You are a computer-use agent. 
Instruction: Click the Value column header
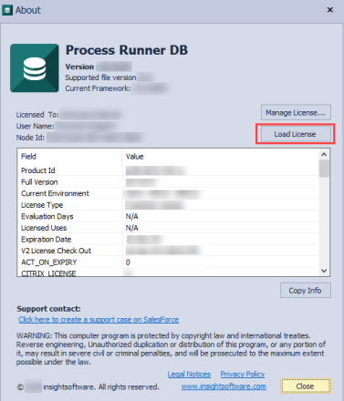click(x=221, y=157)
